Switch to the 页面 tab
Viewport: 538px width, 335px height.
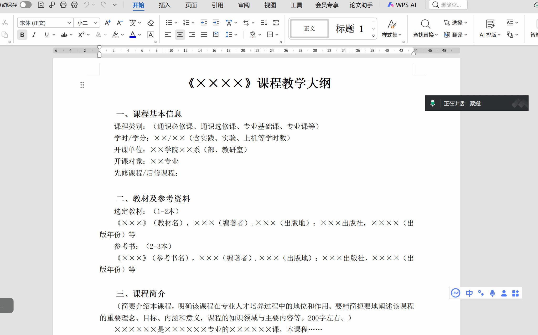[x=191, y=5]
